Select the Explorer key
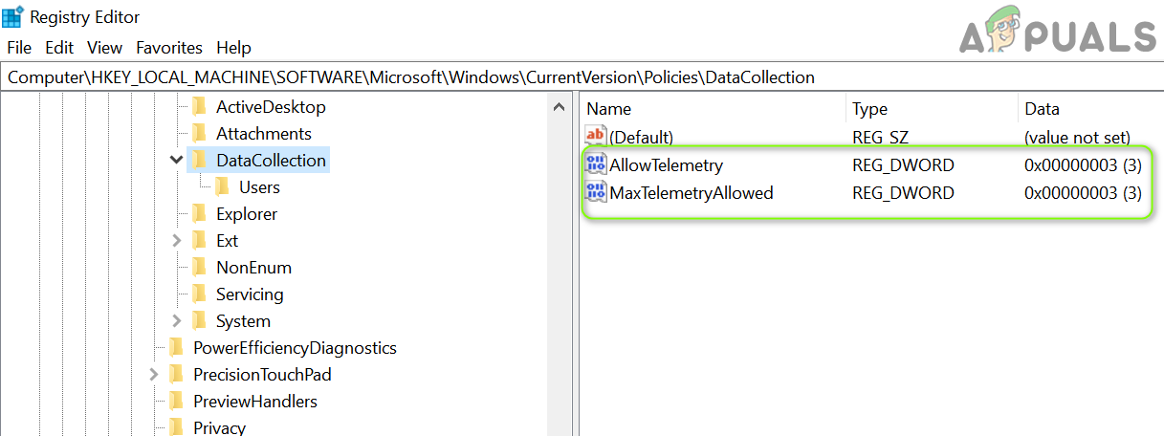The image size is (1164, 436). (247, 214)
